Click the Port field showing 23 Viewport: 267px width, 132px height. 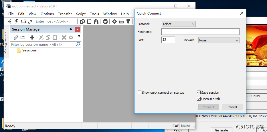coord(168,40)
